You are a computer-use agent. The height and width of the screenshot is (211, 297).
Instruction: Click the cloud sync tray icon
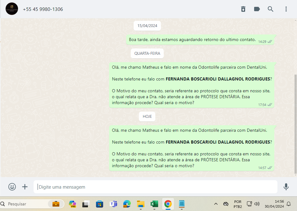click(226, 204)
